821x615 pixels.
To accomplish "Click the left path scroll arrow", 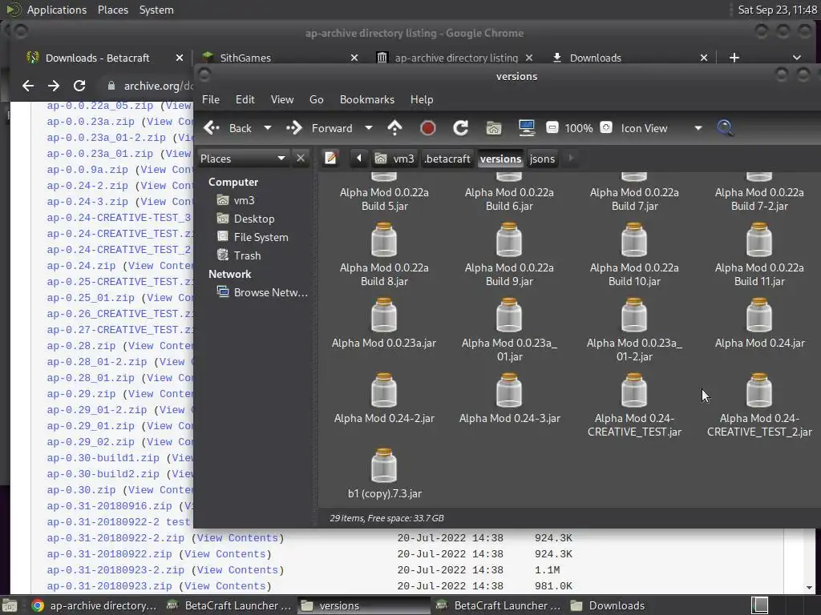I will 359,158.
